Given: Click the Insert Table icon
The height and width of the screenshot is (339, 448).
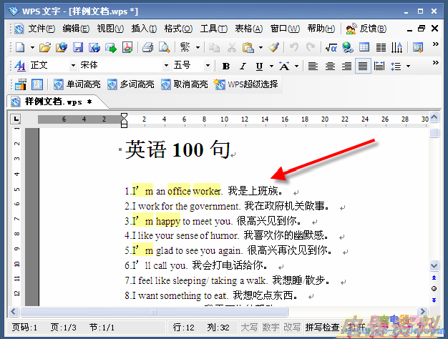Looking at the screenshot, I should [x=364, y=48].
